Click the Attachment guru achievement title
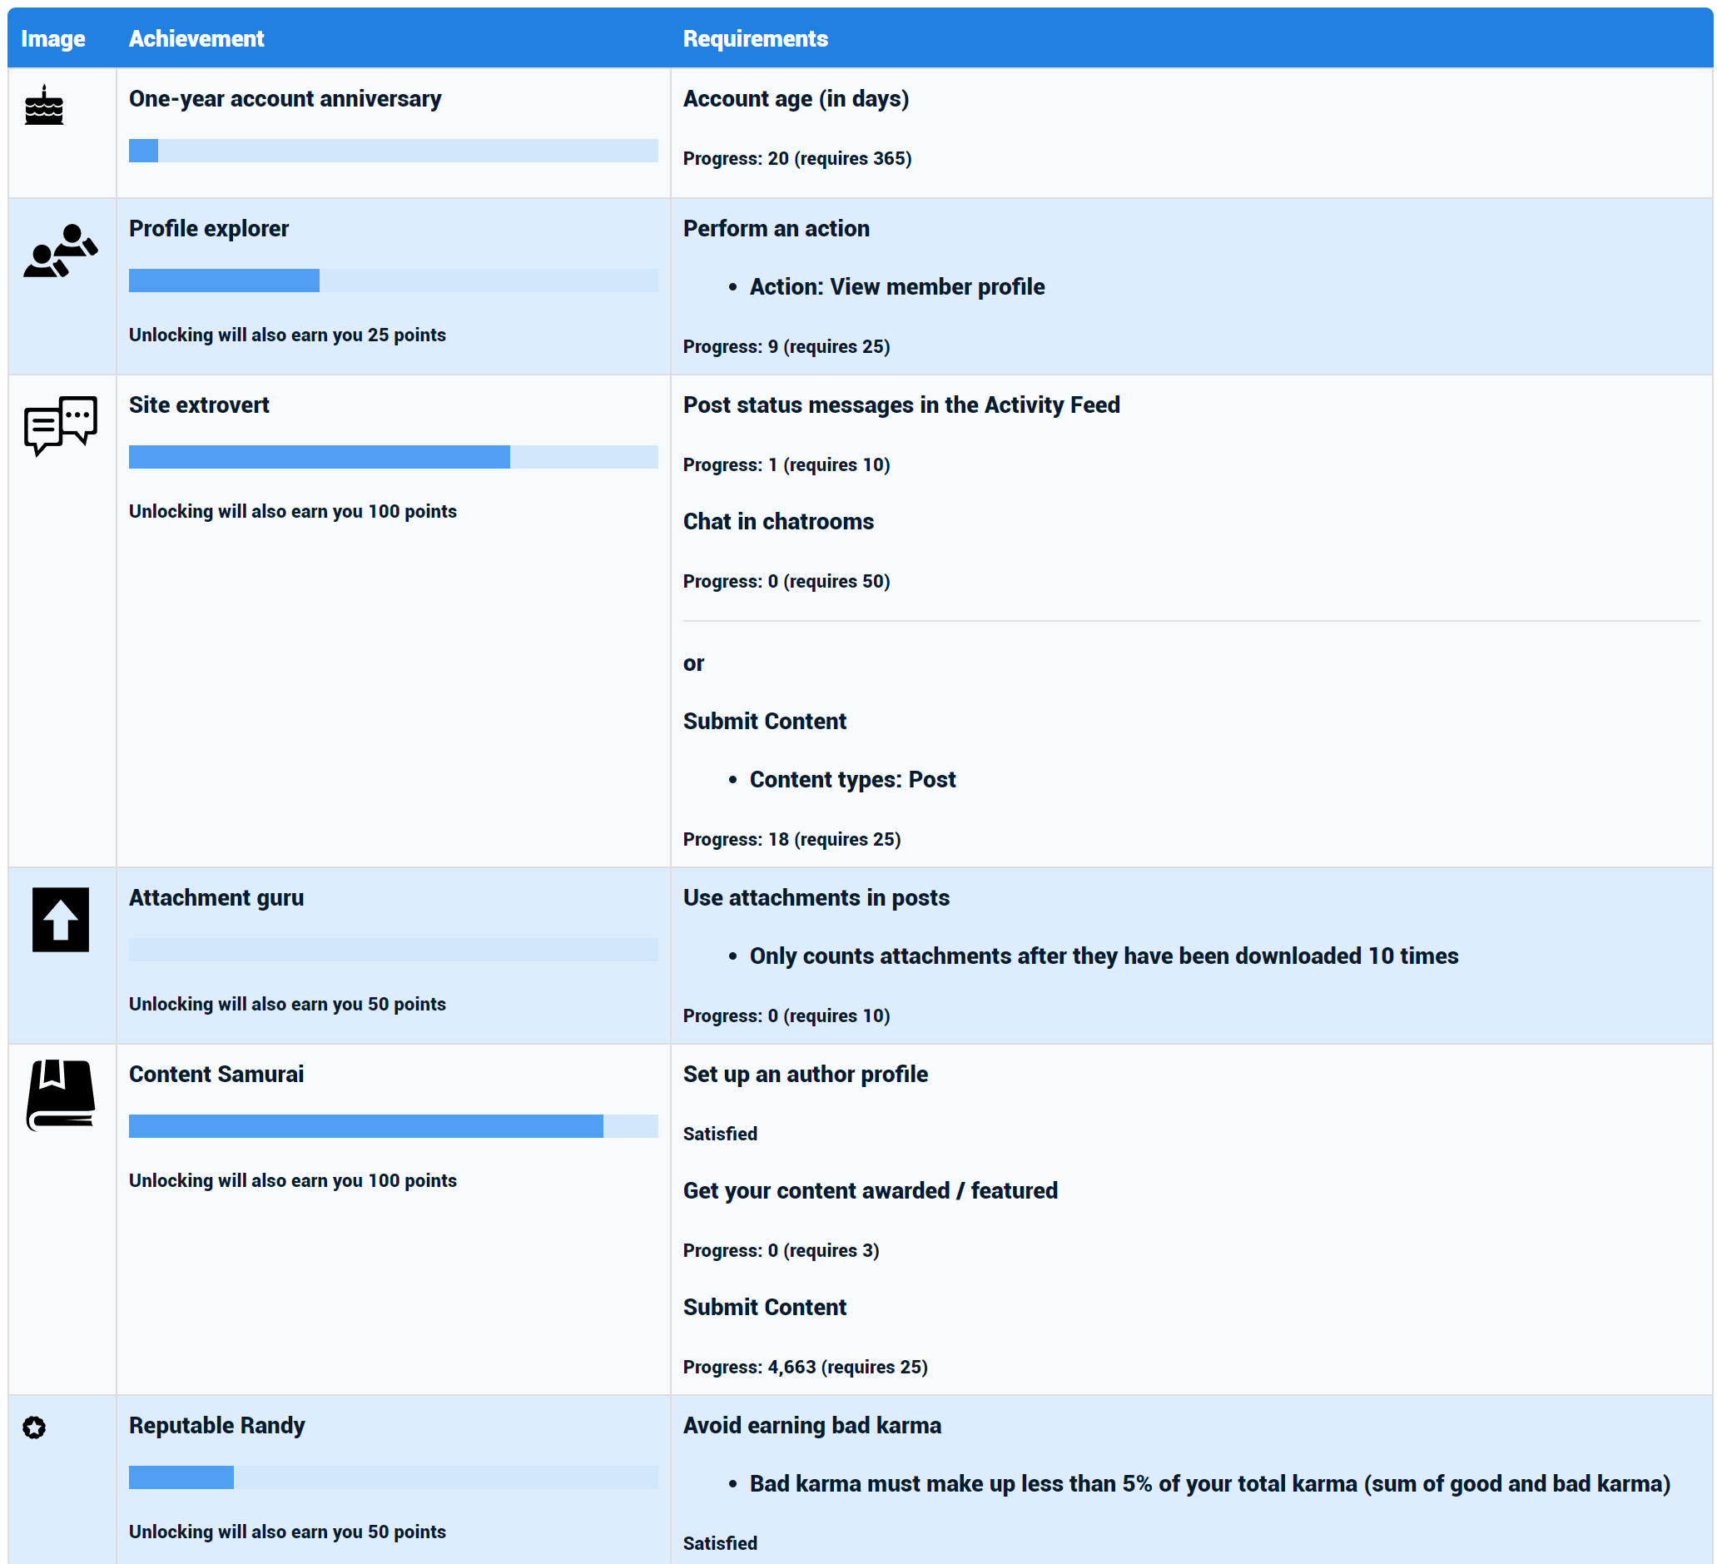The image size is (1717, 1564). tap(216, 897)
